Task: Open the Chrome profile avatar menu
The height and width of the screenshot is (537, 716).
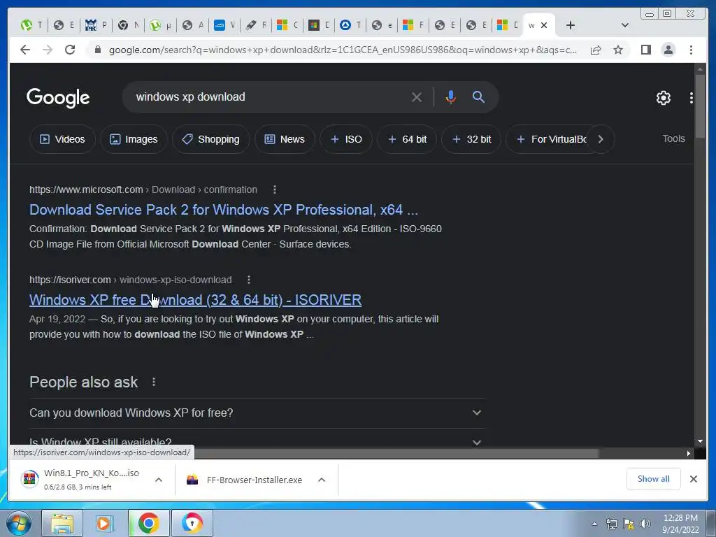Action: click(668, 50)
